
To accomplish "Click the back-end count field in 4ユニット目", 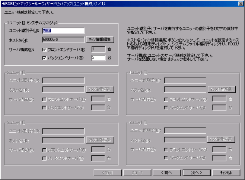I will [219, 108].
